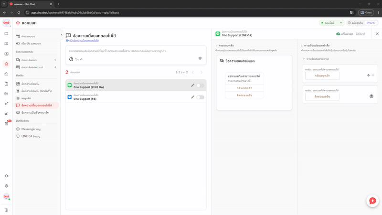Open the Messenger menu item in sidebar

31,129
